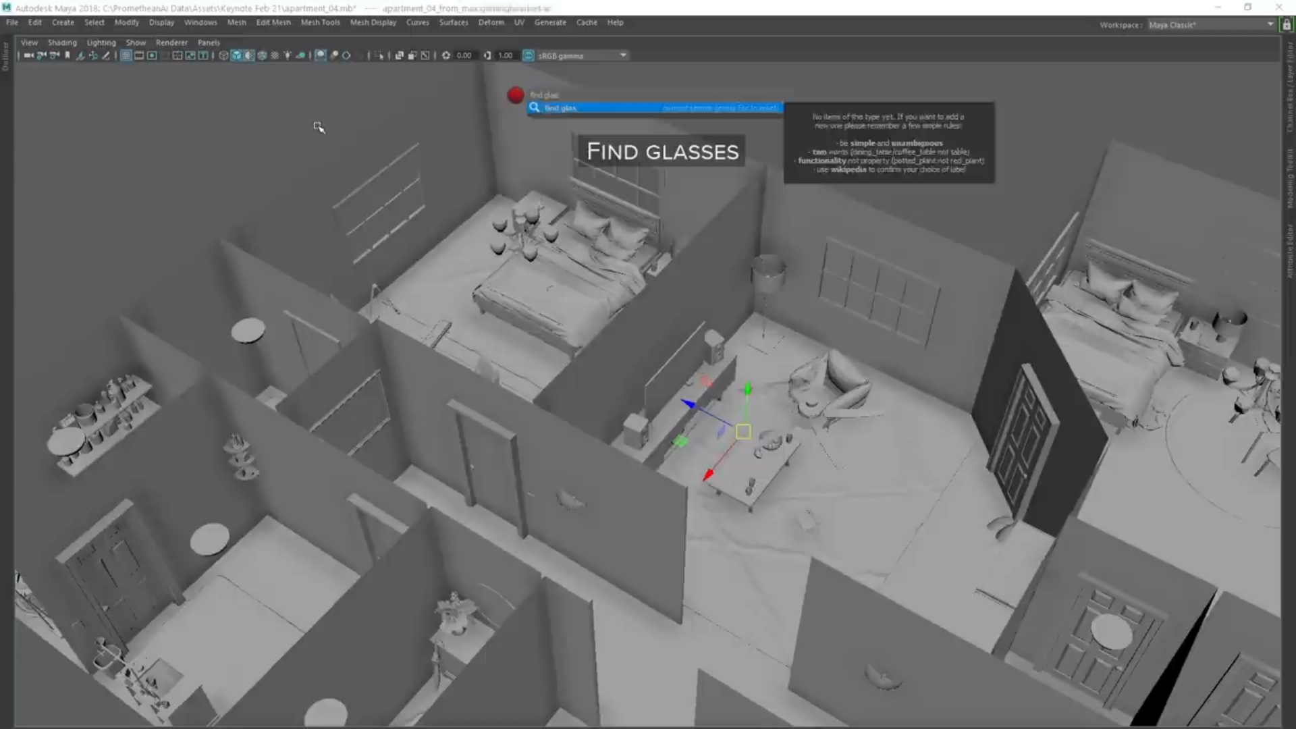Open the Workspace Maya Classic dropdown
The image size is (1296, 729).
tap(1211, 25)
